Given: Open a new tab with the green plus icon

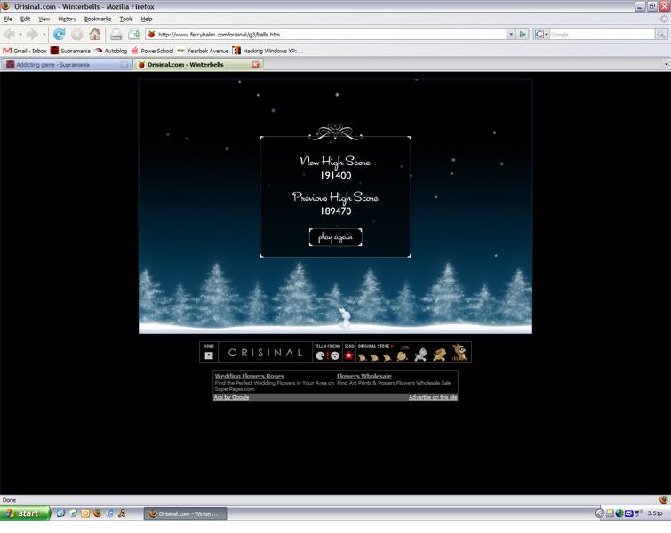Looking at the screenshot, I should tap(134, 35).
